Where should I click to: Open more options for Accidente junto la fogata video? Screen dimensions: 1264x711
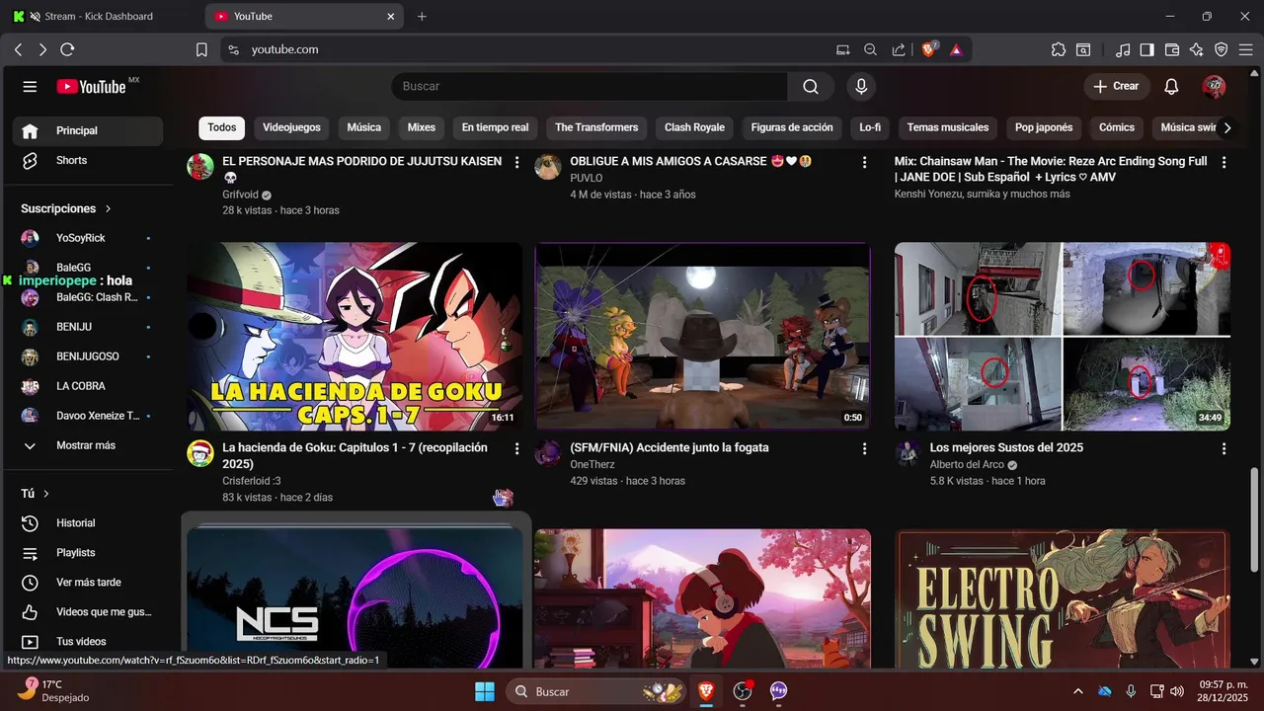[x=864, y=448]
